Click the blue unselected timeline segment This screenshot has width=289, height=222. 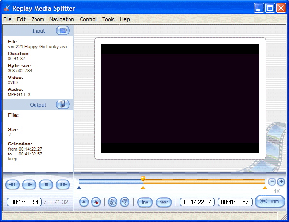[111, 182]
